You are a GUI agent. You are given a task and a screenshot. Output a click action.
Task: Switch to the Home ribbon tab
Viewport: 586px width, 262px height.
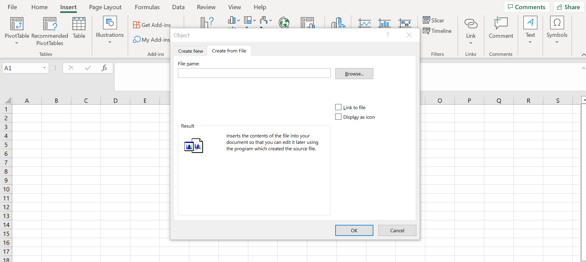40,7
